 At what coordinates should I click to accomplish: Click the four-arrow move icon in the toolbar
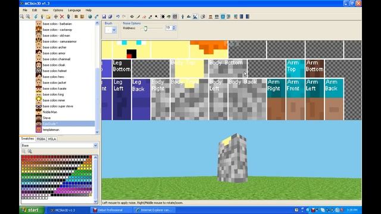point(56,17)
